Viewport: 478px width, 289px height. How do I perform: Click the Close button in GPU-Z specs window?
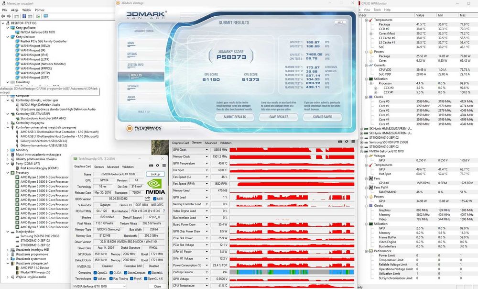157,286
